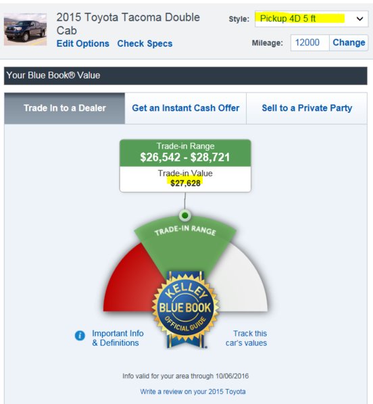The image size is (373, 404).
Task: Open Important Info & Definitions link
Action: [x=118, y=338]
